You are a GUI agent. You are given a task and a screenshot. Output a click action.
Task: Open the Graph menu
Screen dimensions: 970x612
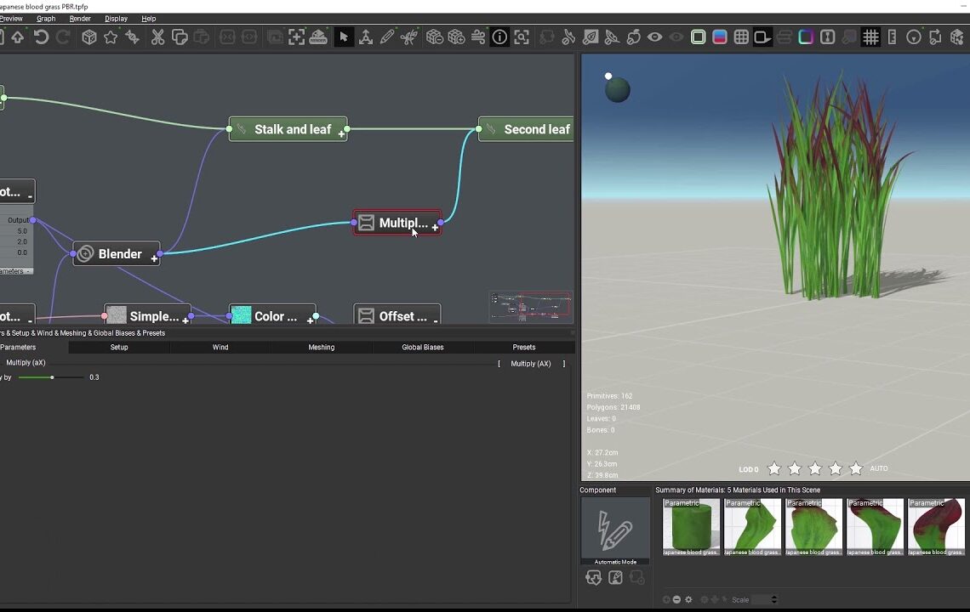click(x=46, y=19)
